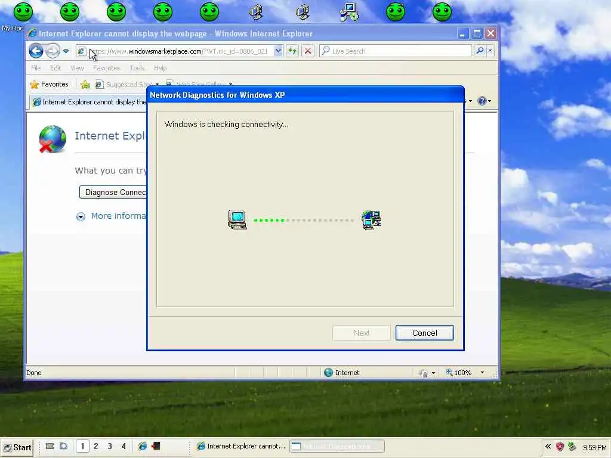
Task: Cancel the Network Diagnostics dialog
Action: [x=424, y=333]
